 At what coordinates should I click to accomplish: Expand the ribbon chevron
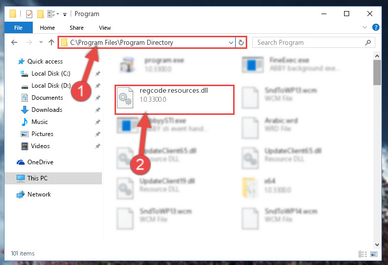coord(364,27)
